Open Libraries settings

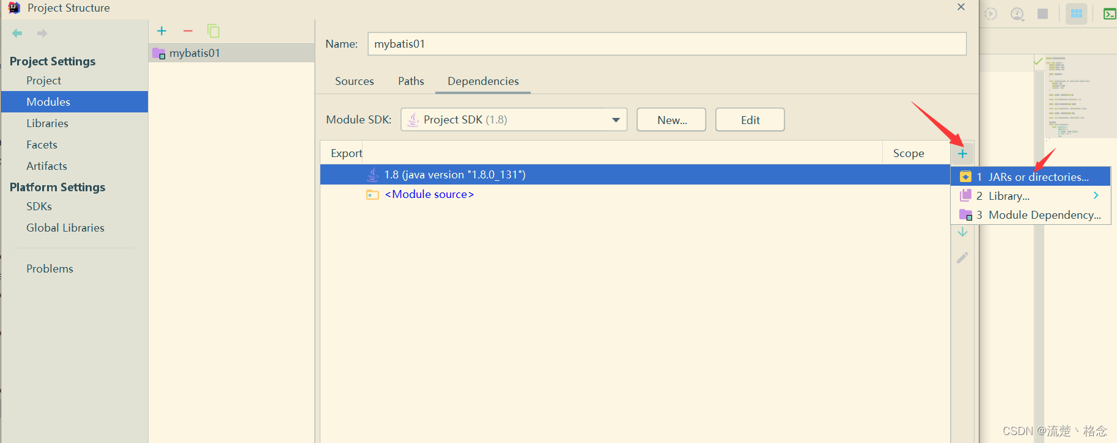(x=47, y=123)
